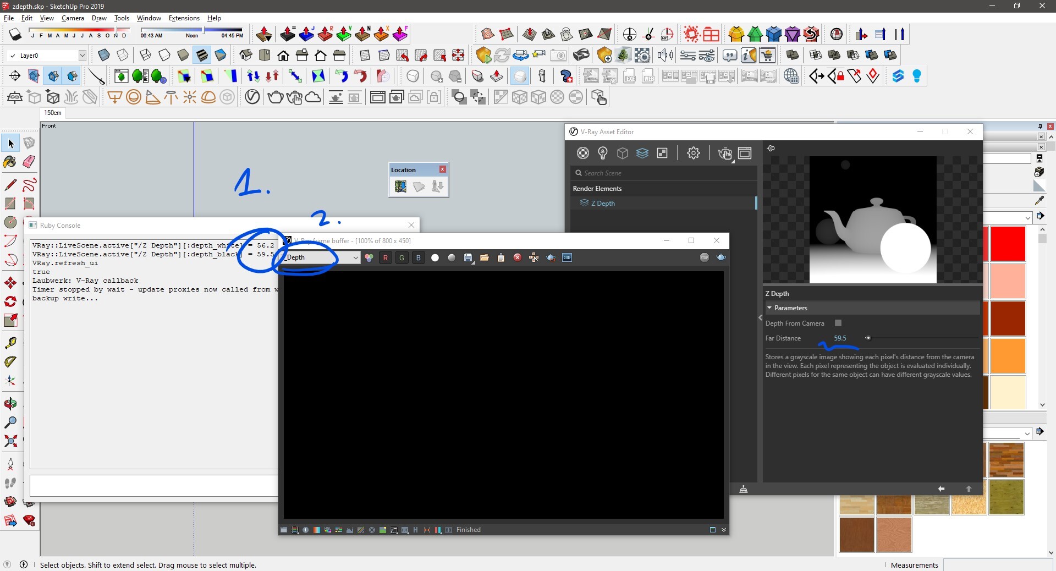Open render mode flyout on Asset Editor teapot
This screenshot has height=571, width=1056.
click(733, 162)
